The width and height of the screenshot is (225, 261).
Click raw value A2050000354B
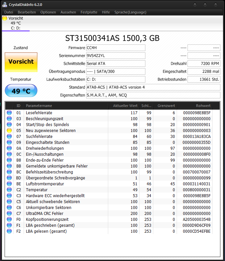tap(197, 220)
